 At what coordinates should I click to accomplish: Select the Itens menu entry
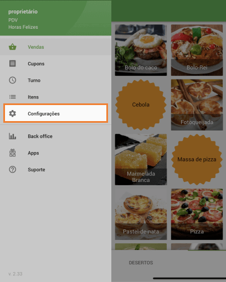pos(55,97)
